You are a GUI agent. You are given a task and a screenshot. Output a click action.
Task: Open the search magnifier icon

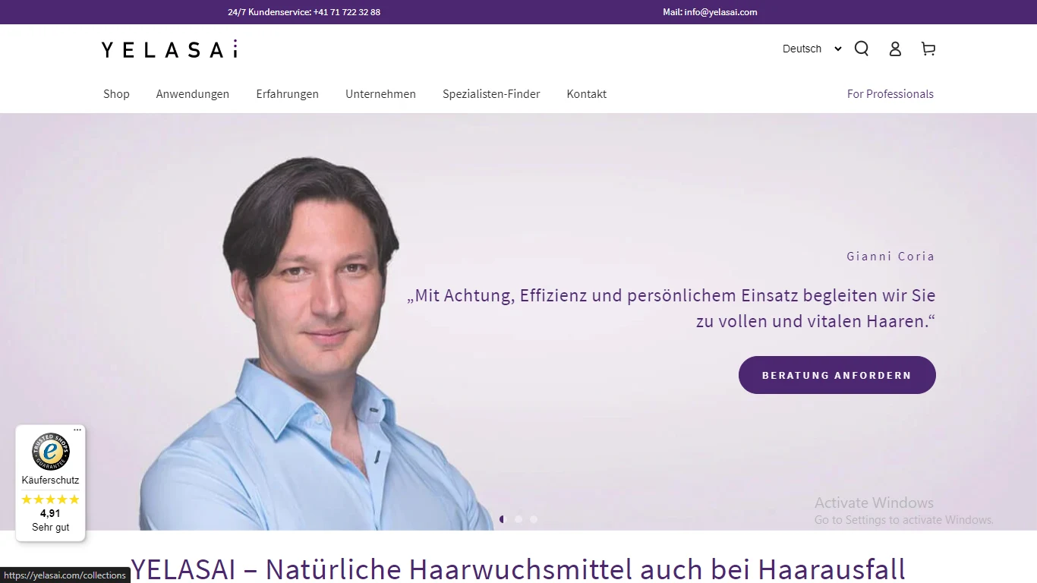(x=862, y=49)
